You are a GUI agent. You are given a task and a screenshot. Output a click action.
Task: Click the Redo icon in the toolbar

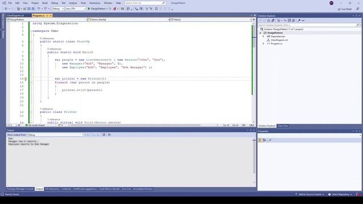point(45,9)
